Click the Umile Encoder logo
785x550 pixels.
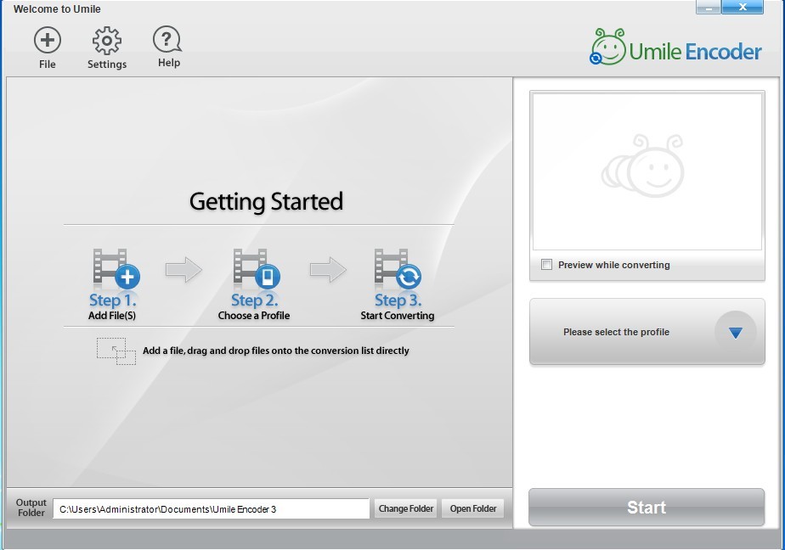[x=676, y=48]
